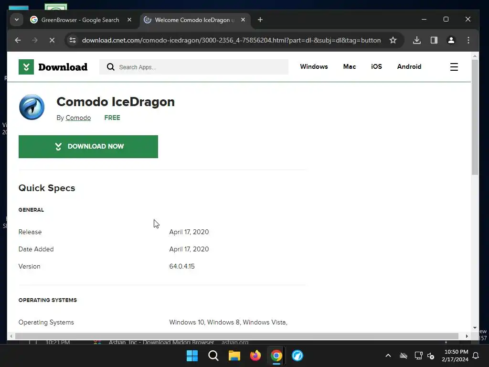Open the clock showing 10:50 PM
This screenshot has height=367, width=489.
tap(455, 356)
